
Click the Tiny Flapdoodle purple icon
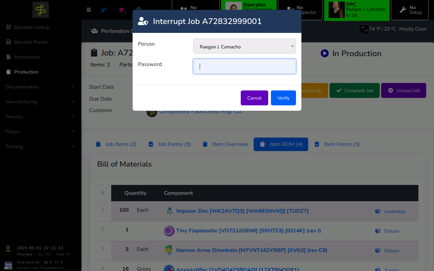tap(169, 231)
